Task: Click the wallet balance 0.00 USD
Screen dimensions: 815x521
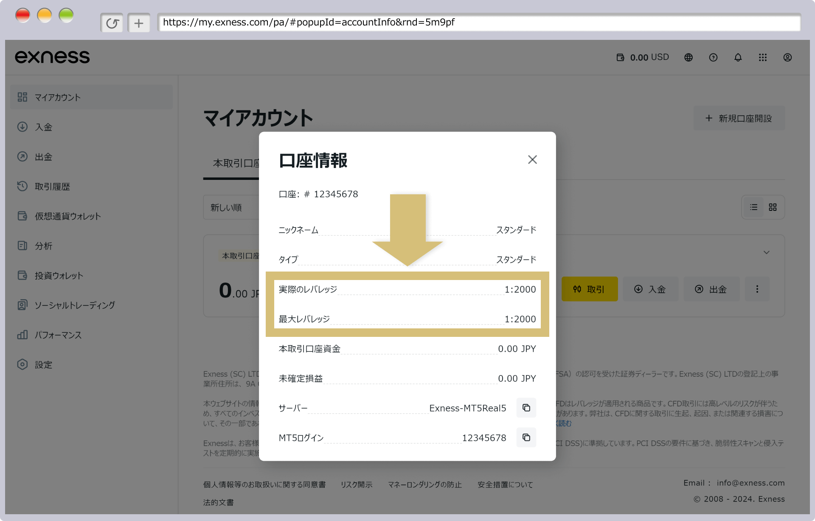Action: point(643,57)
